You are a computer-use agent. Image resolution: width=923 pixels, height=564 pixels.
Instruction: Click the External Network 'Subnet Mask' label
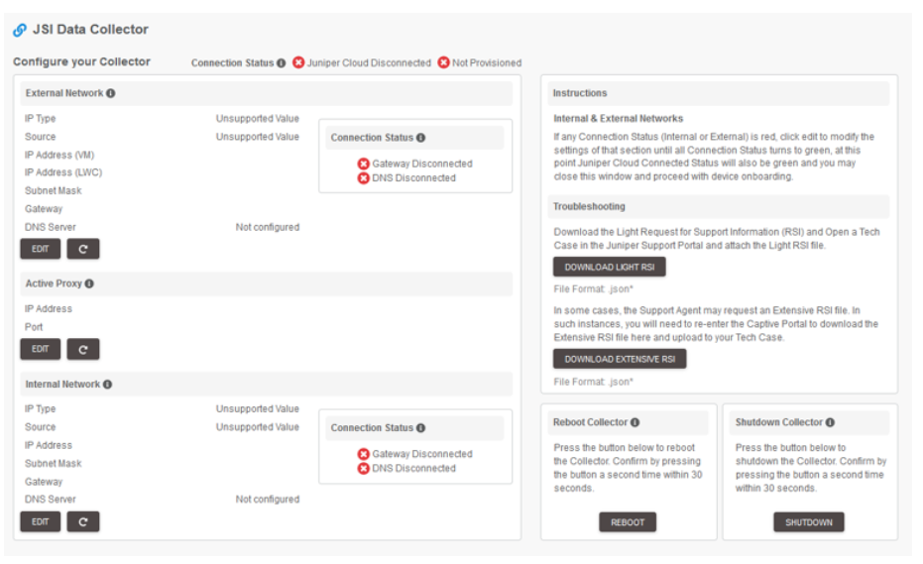click(53, 190)
